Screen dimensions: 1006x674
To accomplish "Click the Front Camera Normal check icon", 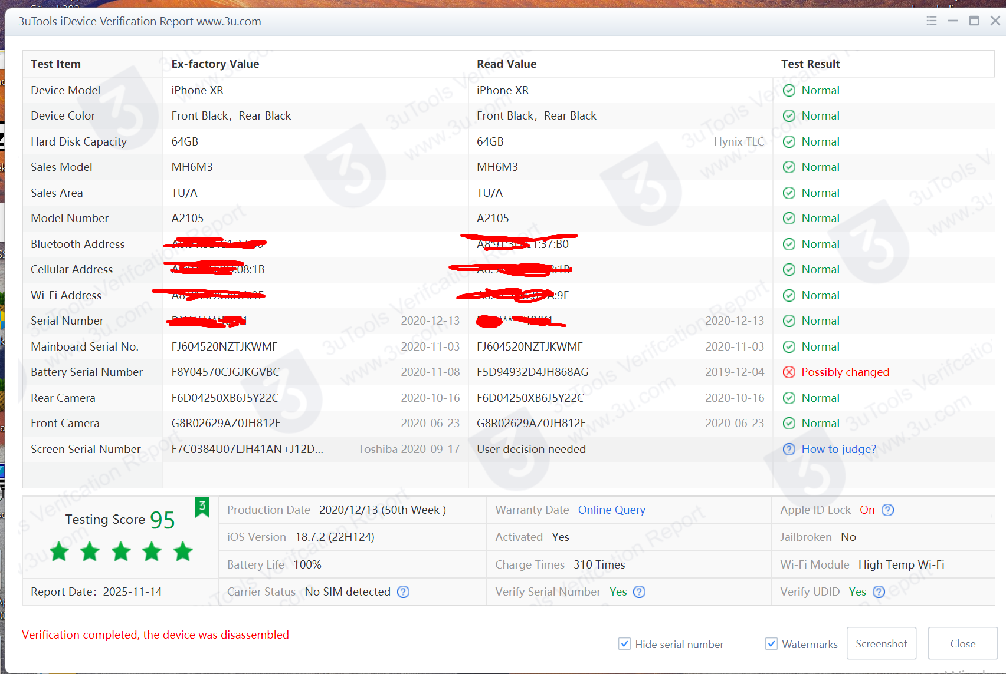I will click(x=789, y=424).
